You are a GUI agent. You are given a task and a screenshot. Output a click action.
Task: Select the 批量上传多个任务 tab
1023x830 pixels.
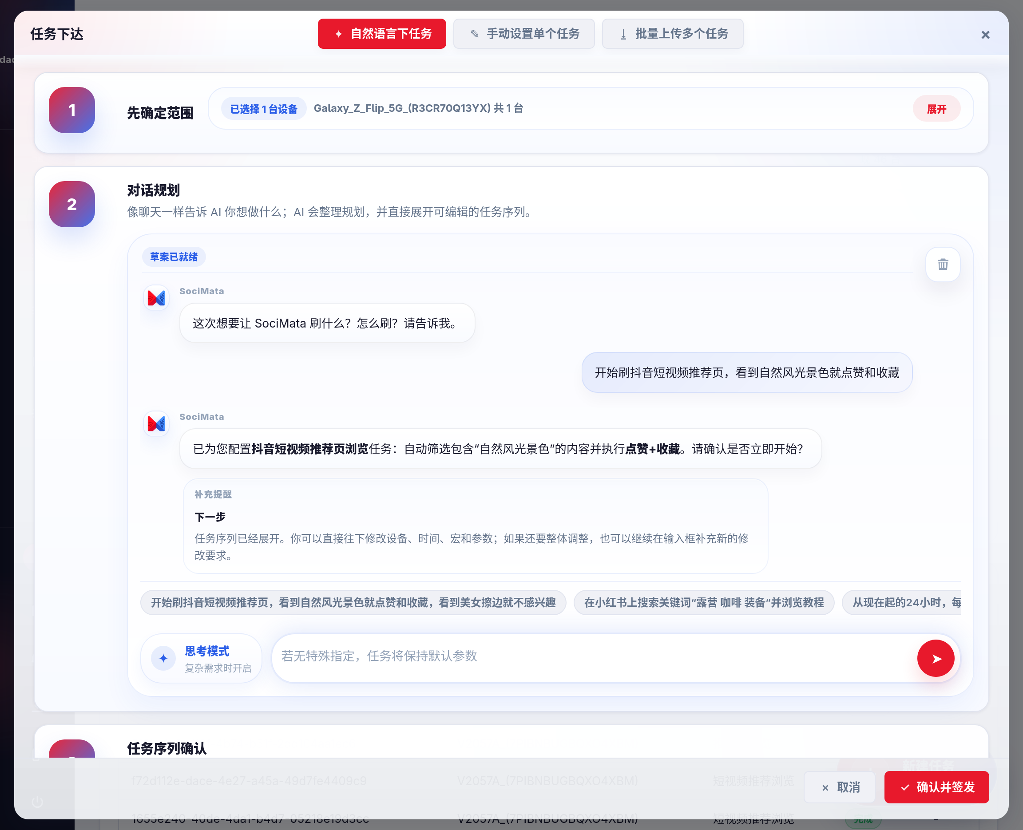672,33
